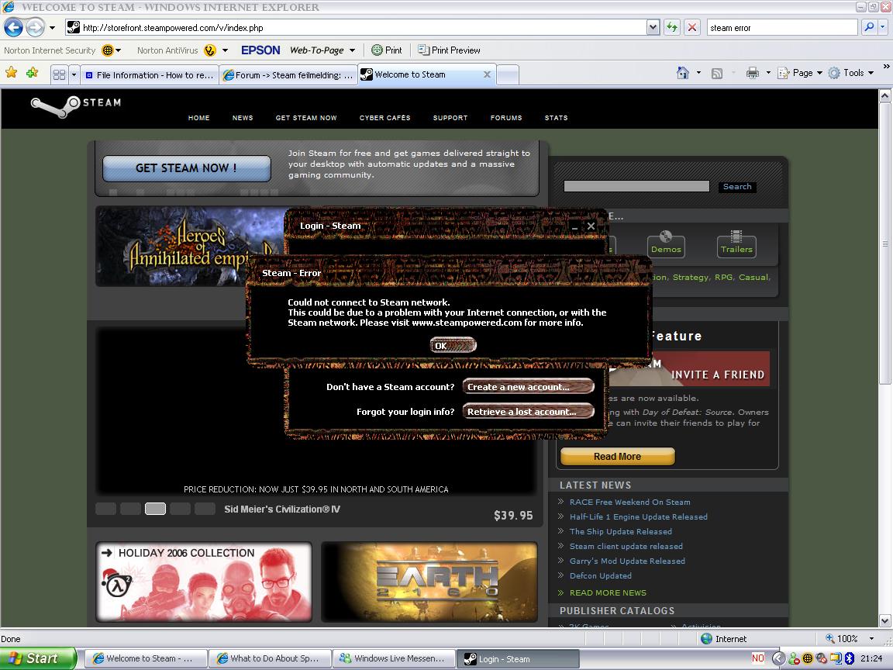Screen dimensions: 893x670
Task: Click Norton Internet Security globe icon
Action: [108, 50]
